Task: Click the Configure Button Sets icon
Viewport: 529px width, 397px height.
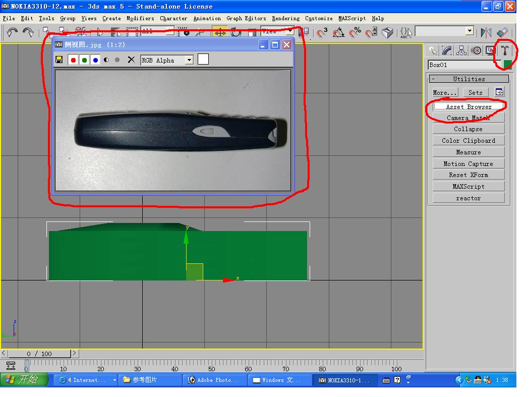Action: (x=499, y=92)
